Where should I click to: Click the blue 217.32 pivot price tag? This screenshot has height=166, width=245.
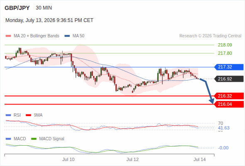coord(229,67)
